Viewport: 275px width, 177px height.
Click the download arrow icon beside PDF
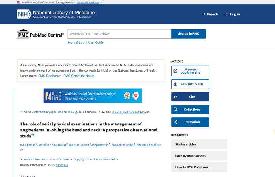pyautogui.click(x=175, y=84)
